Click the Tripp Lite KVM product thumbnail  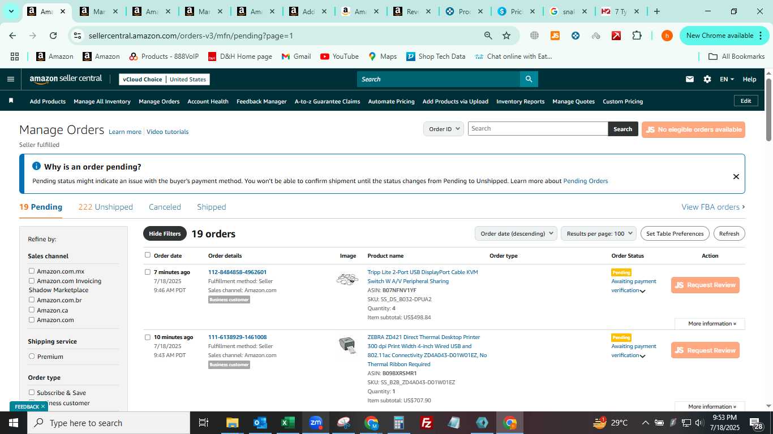(347, 279)
